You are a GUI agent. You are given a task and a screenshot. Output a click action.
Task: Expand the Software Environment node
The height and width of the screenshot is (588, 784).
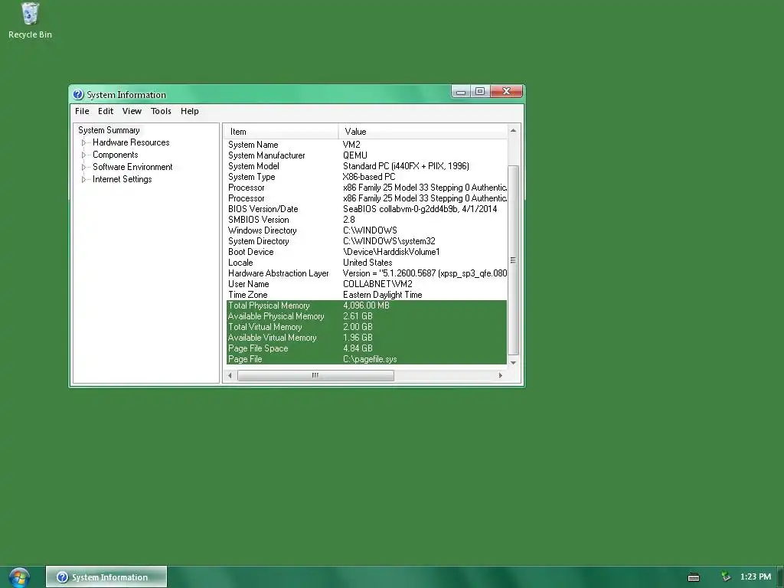click(83, 167)
